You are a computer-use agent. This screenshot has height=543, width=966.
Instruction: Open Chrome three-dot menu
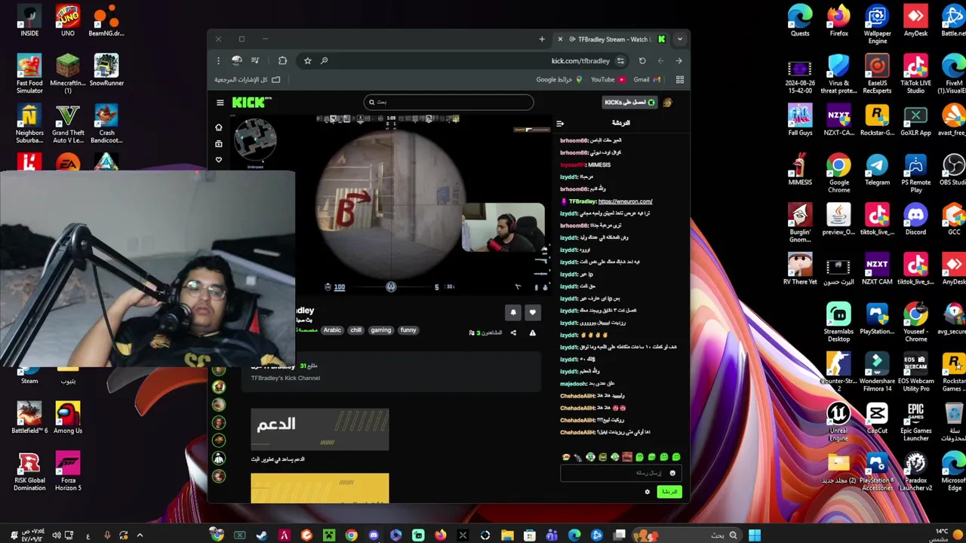pyautogui.click(x=218, y=60)
